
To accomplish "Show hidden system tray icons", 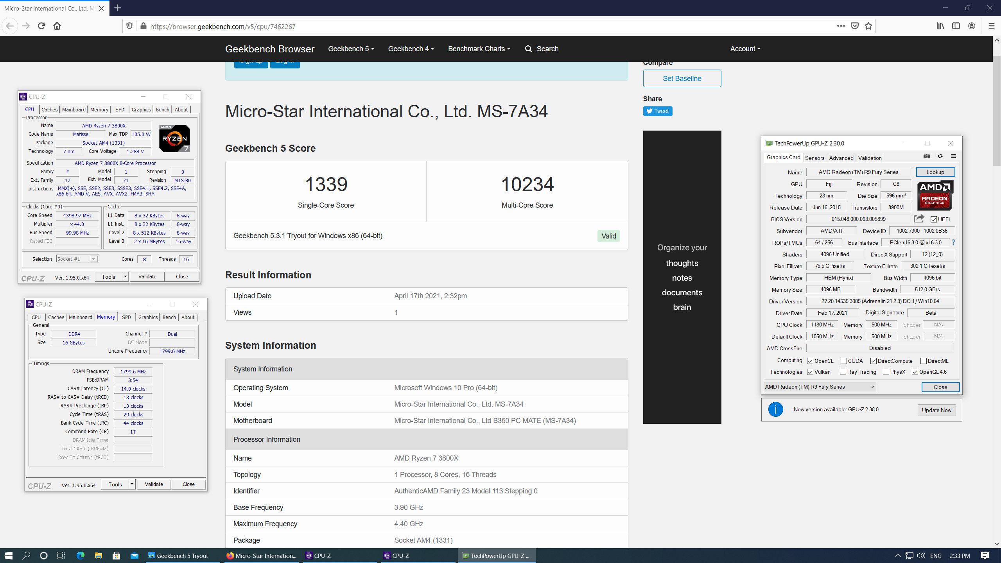I will coord(897,556).
